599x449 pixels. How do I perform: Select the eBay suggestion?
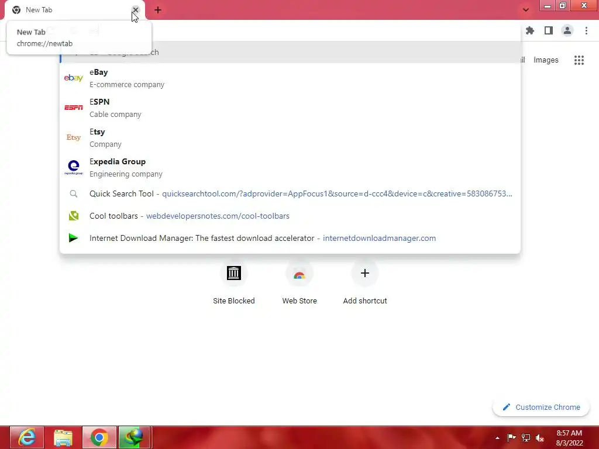290,78
